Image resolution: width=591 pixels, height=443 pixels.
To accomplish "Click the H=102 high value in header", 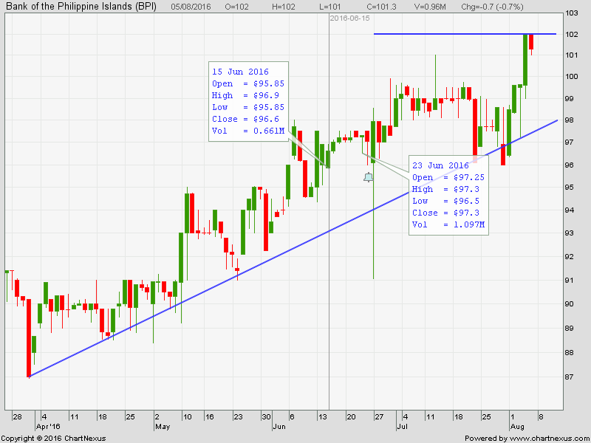I will [x=284, y=7].
